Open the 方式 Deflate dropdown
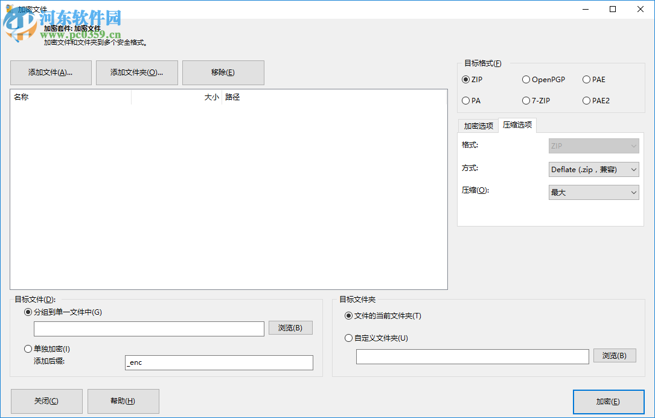 click(x=593, y=169)
